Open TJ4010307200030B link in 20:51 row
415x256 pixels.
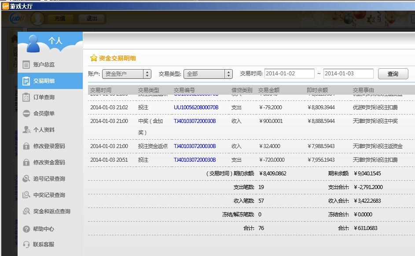click(x=195, y=160)
